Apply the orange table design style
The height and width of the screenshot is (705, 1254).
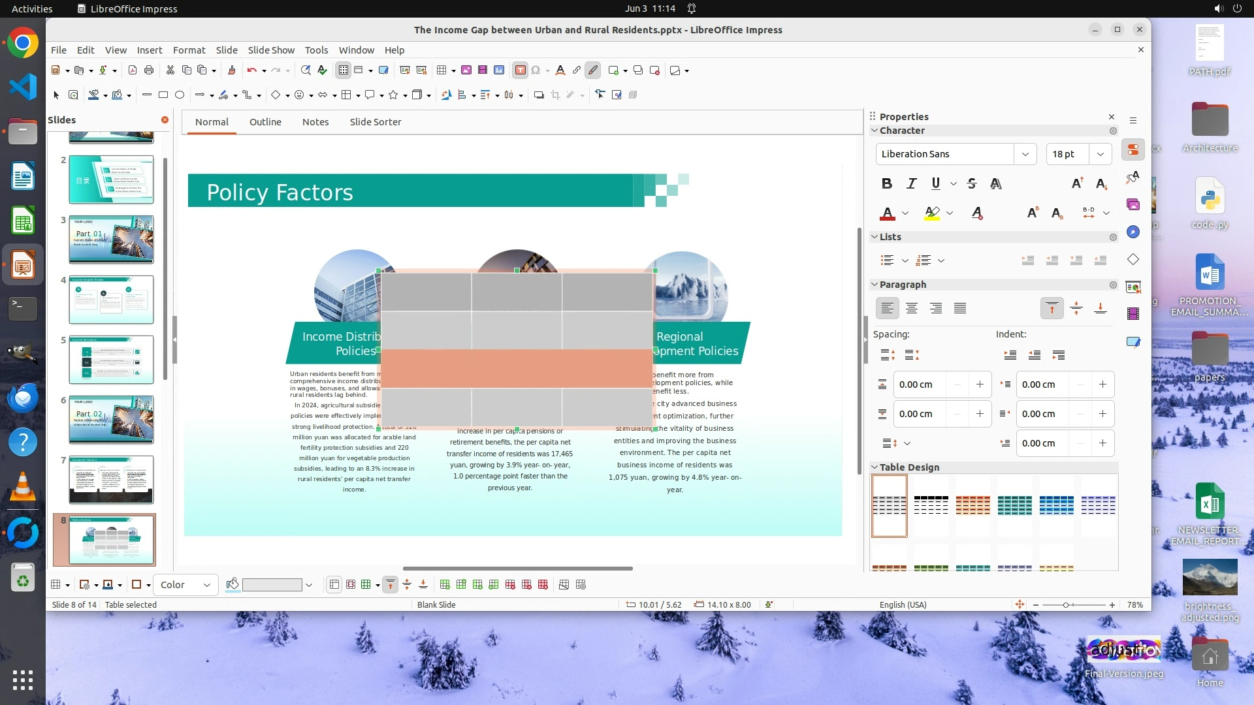(973, 505)
